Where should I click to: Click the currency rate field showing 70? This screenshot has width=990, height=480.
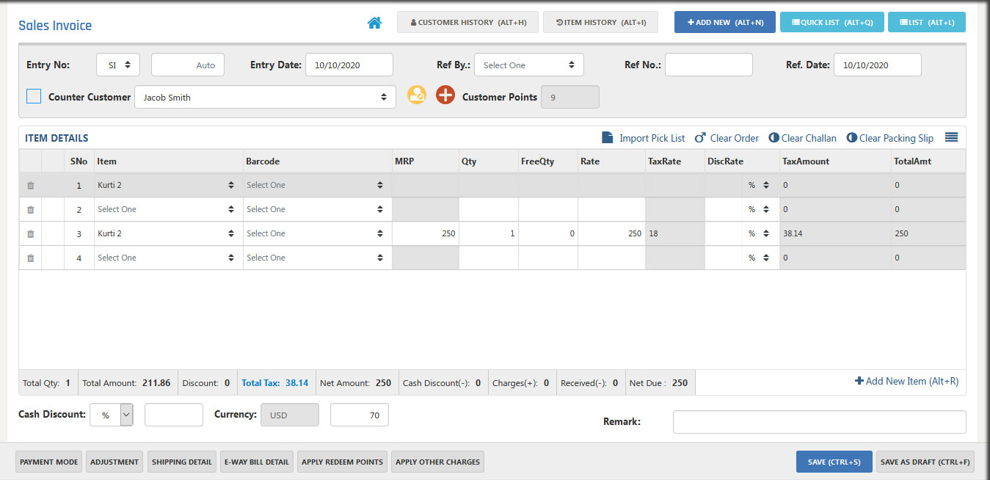(x=360, y=415)
